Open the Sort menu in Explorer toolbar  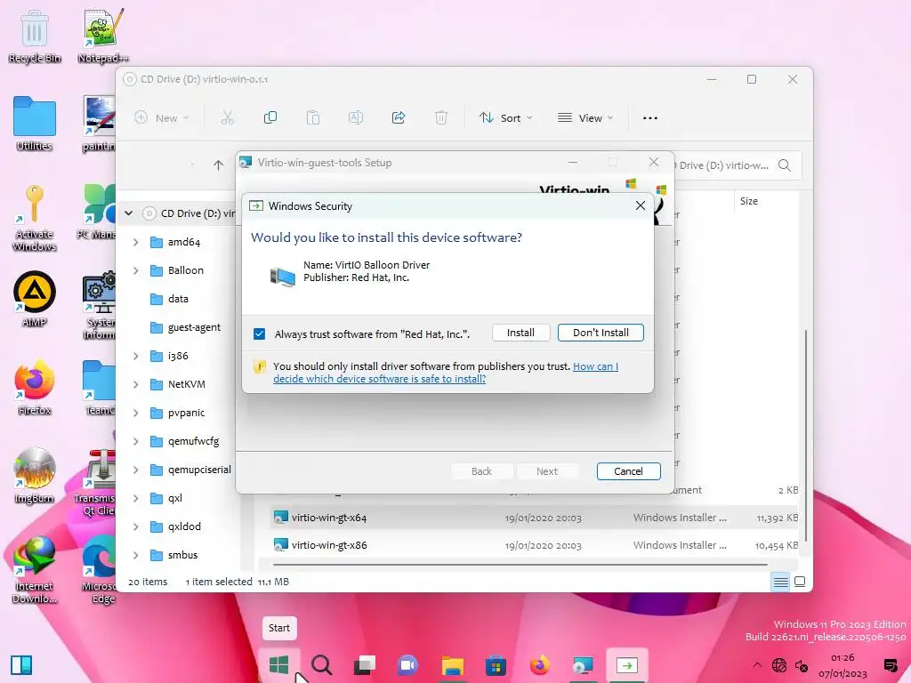[505, 118]
